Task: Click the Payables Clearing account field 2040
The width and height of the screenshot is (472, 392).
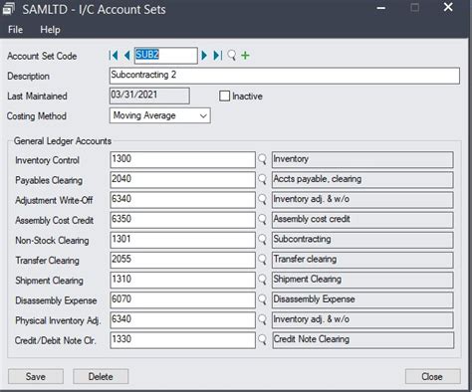Action: [x=182, y=180]
